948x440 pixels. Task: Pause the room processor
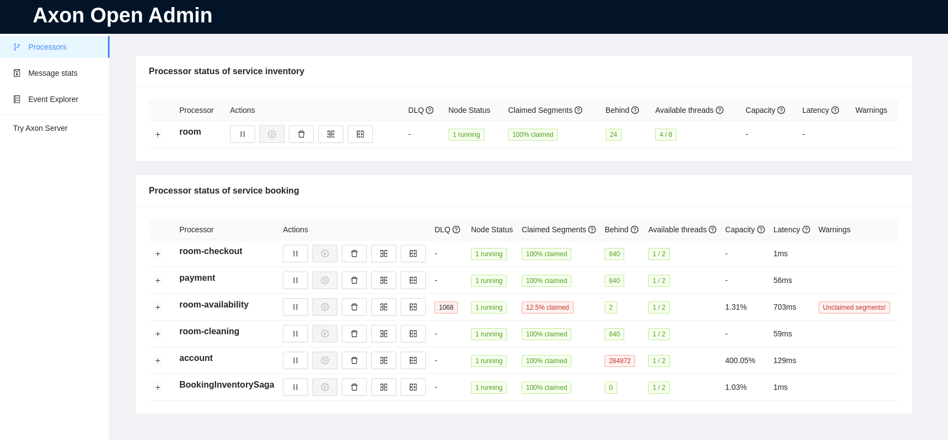pyautogui.click(x=243, y=134)
